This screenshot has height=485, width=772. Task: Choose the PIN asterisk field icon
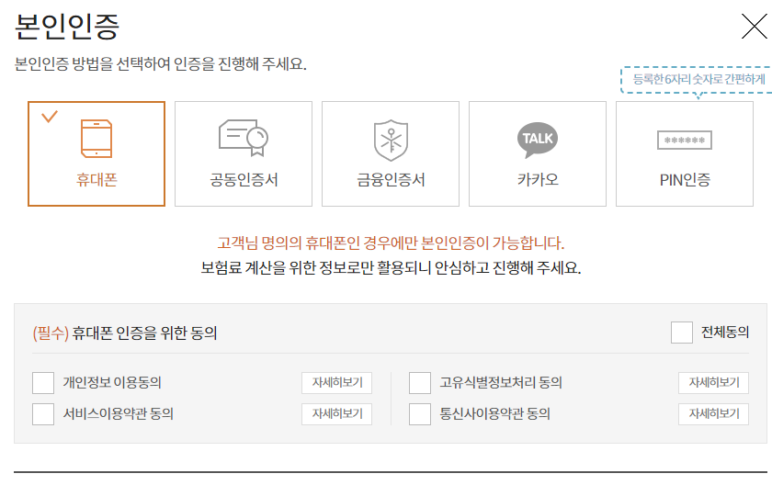685,141
